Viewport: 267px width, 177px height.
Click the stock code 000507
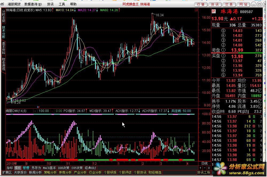(246, 12)
